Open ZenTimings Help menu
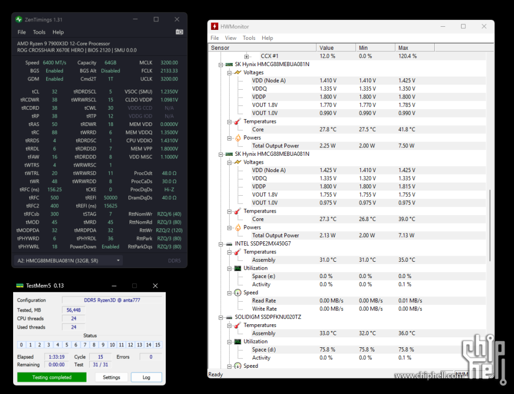Image resolution: width=514 pixels, height=394 pixels. 58,32
